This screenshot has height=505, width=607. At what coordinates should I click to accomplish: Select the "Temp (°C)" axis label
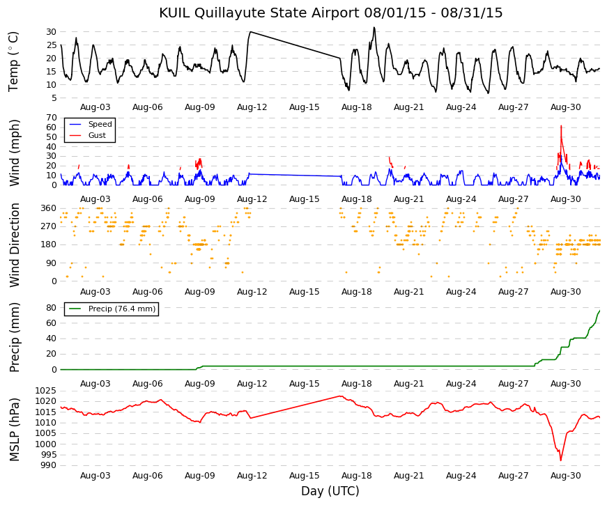point(13,61)
